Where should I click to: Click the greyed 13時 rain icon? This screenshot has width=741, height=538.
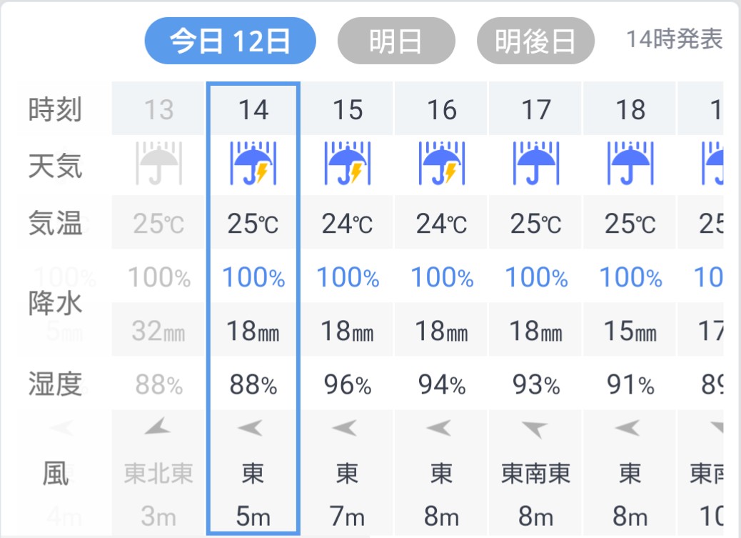tap(159, 164)
